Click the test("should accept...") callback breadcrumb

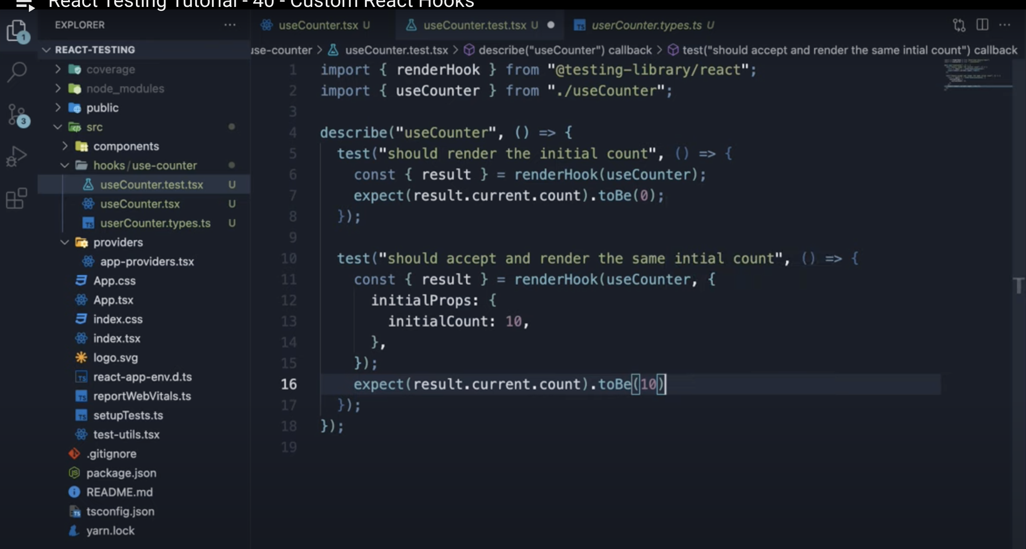(850, 50)
